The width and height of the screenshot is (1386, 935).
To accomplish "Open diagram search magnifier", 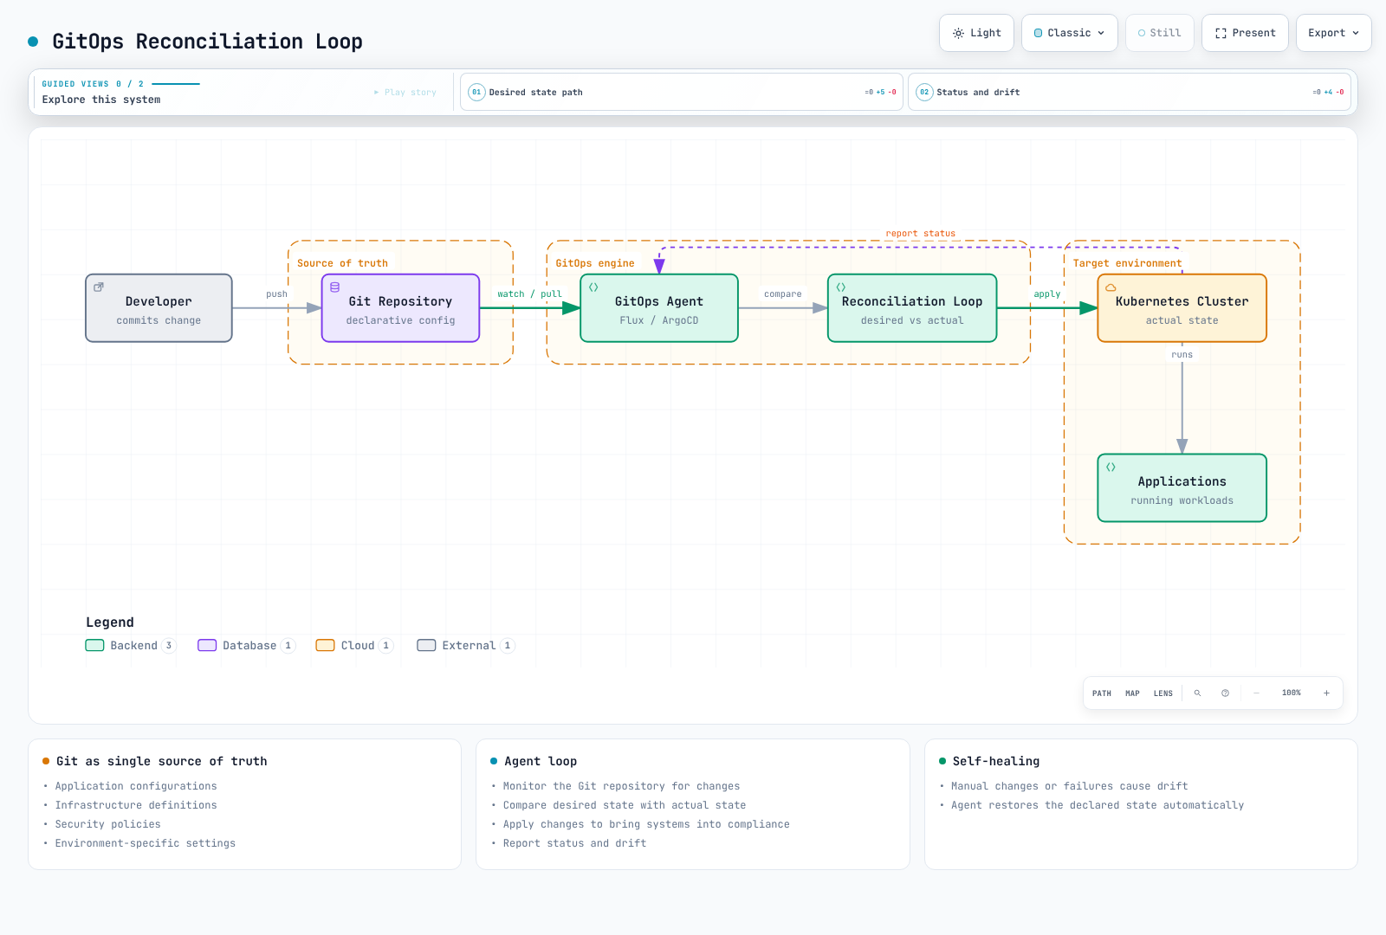I will [1197, 693].
